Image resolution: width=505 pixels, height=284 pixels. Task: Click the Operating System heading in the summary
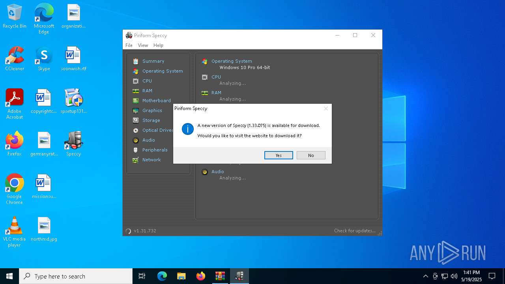coord(232,61)
